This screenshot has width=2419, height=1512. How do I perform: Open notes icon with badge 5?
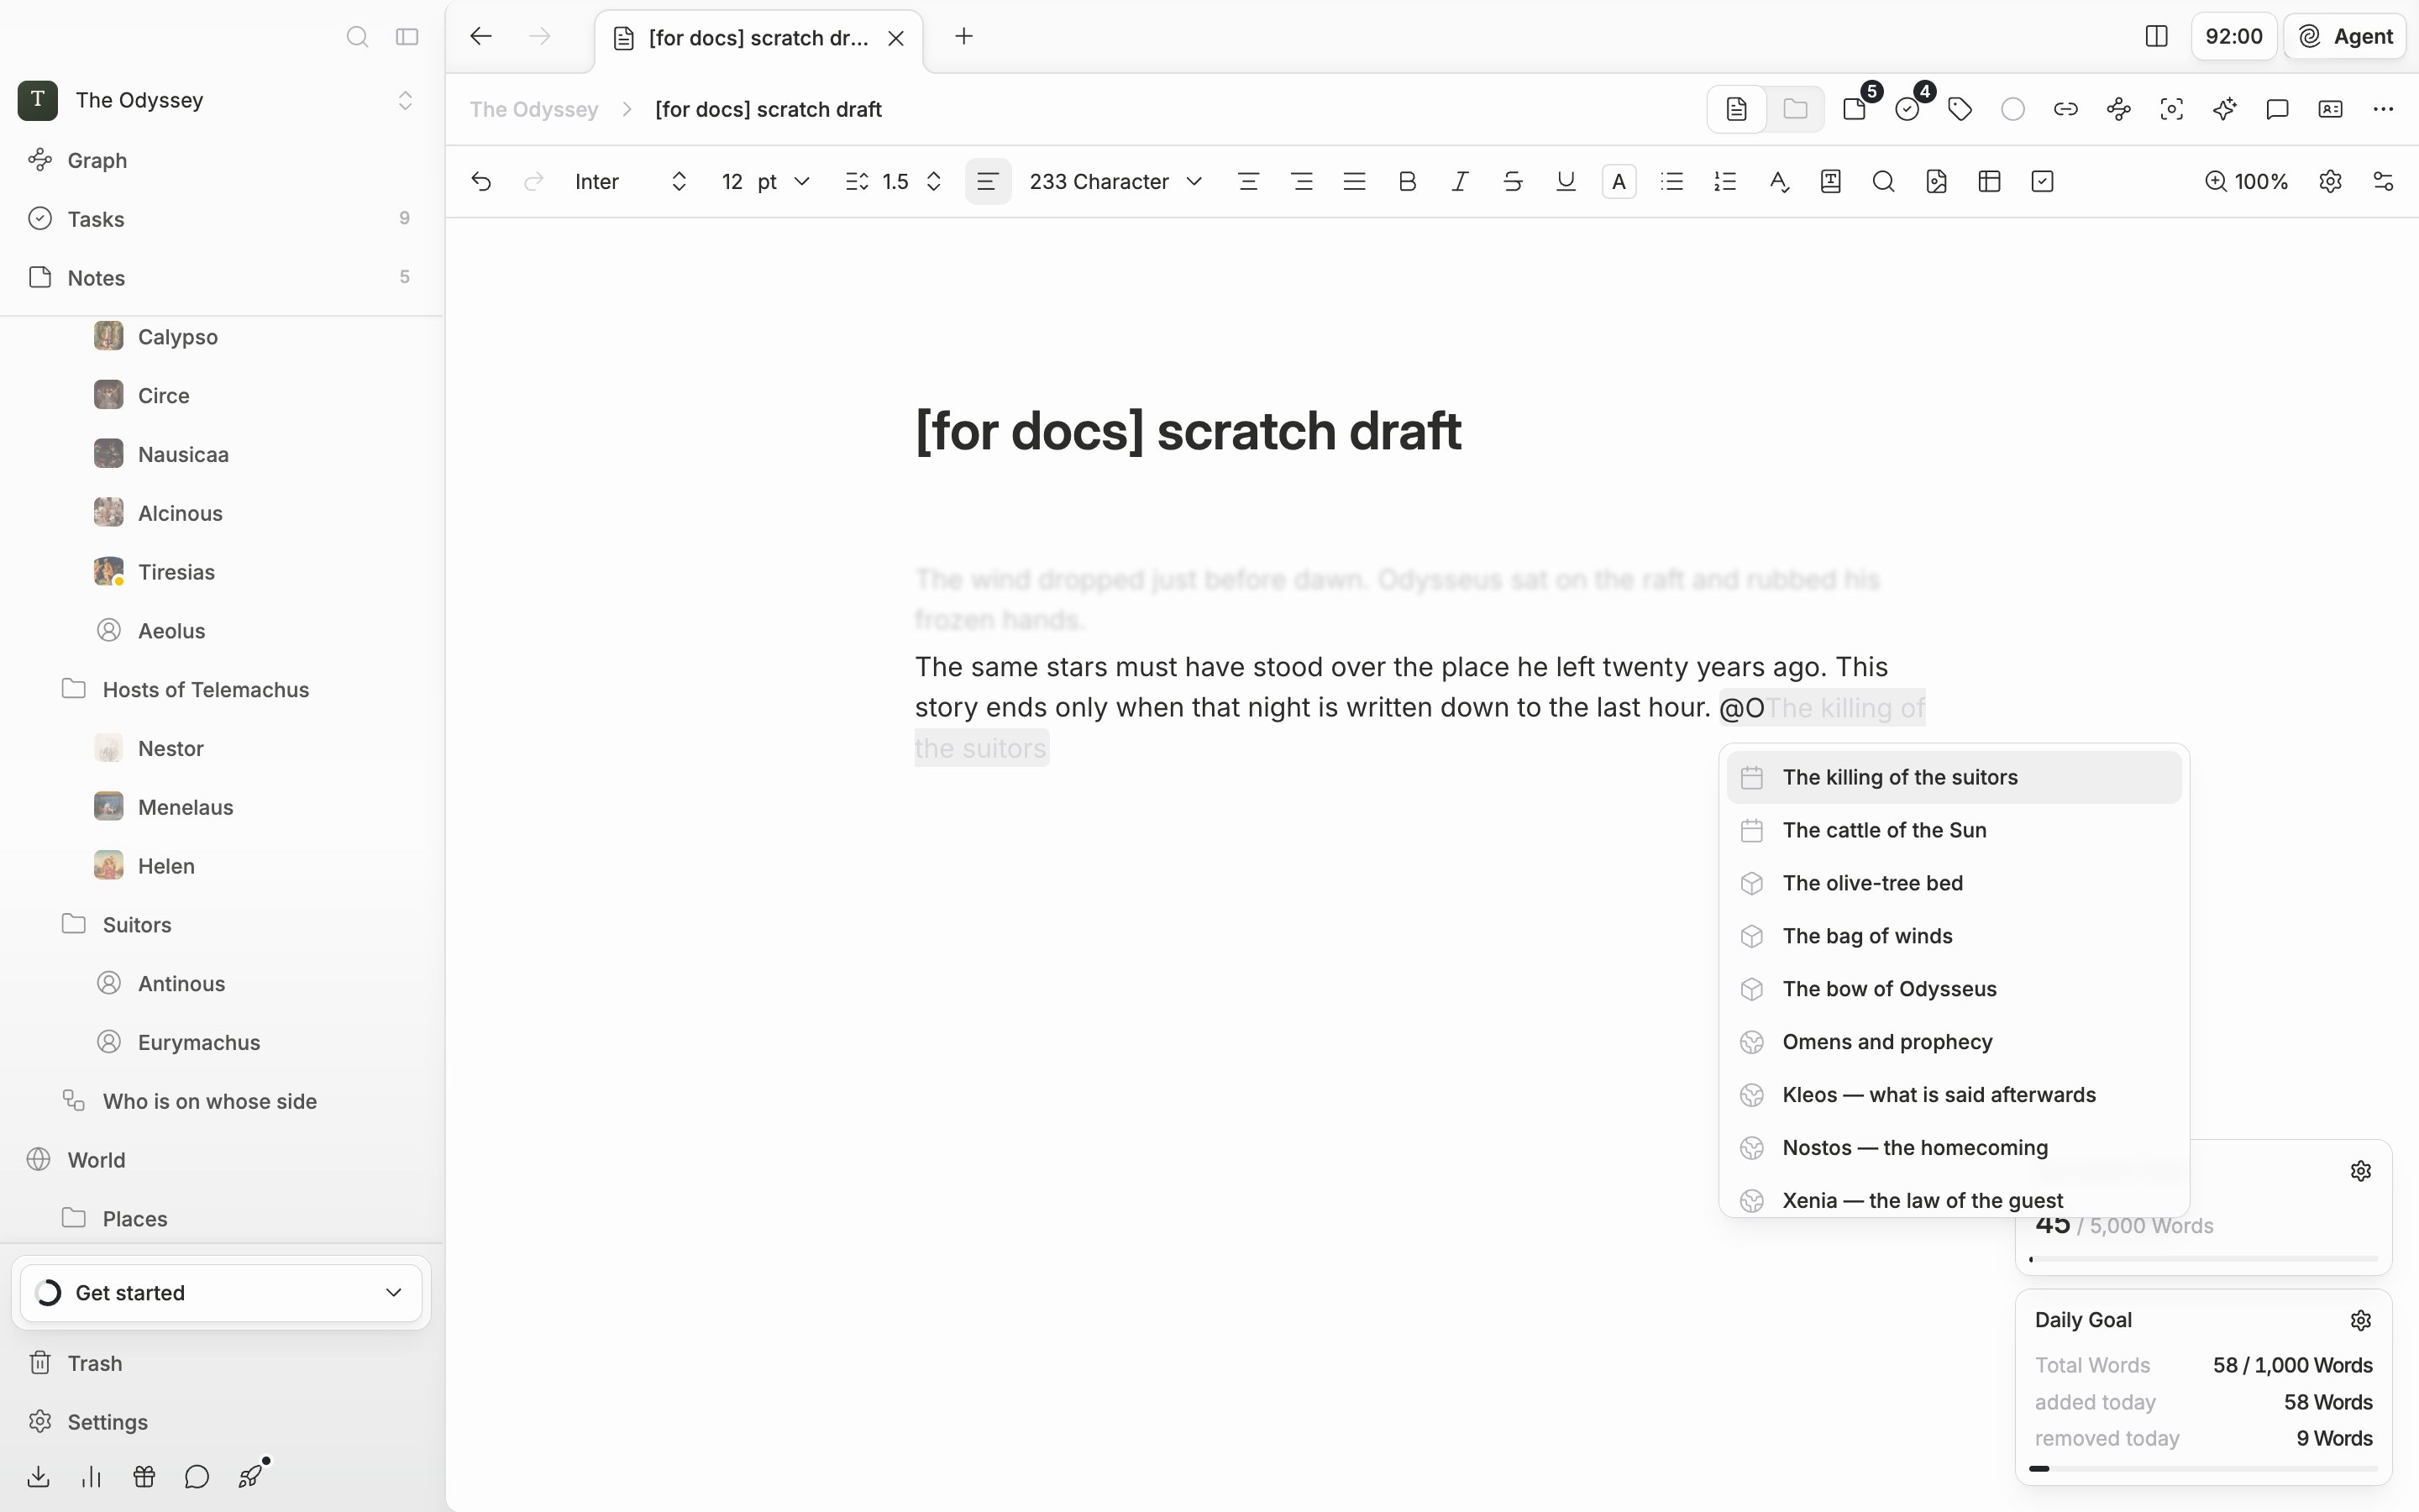click(1855, 109)
